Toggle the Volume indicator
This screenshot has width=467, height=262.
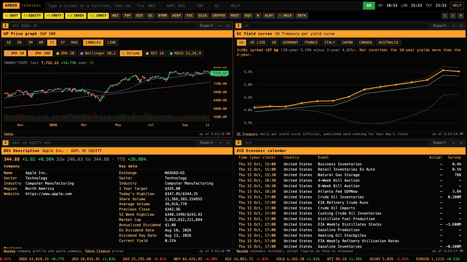131,53
